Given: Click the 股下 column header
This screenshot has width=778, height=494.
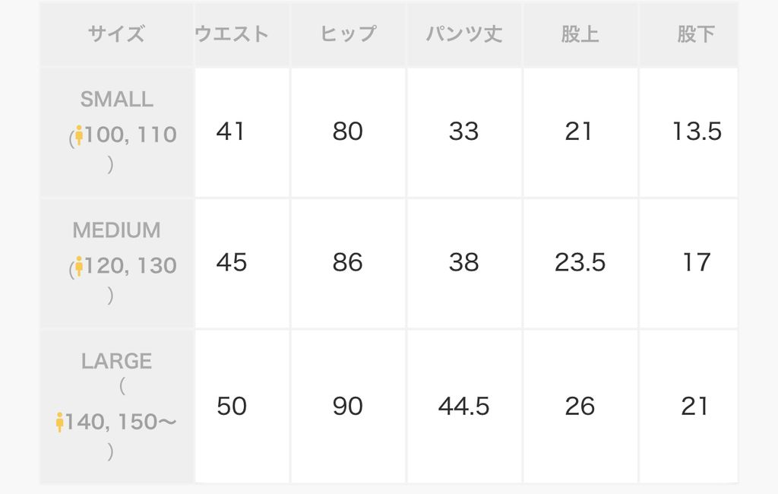Looking at the screenshot, I should point(695,34).
